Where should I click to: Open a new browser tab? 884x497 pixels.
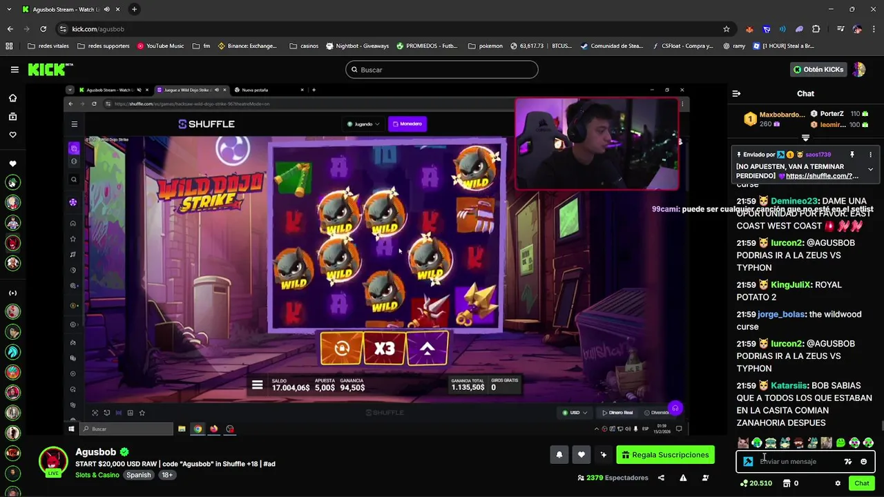[x=134, y=10]
